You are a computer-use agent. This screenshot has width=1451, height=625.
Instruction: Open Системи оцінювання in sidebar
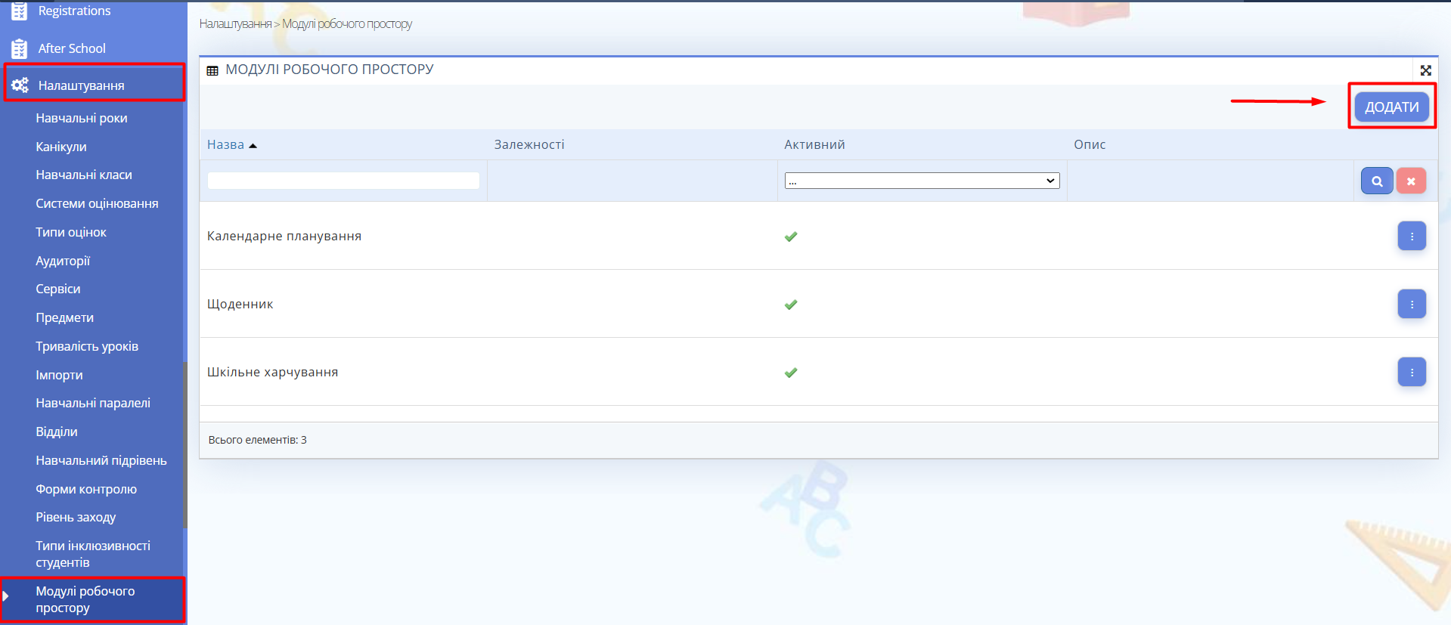(x=97, y=203)
